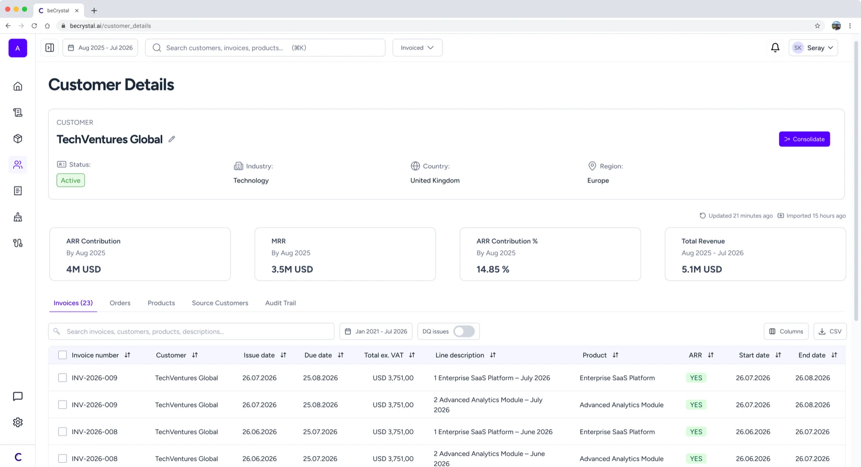
Task: Open the Home icon in sidebar
Action: [18, 87]
